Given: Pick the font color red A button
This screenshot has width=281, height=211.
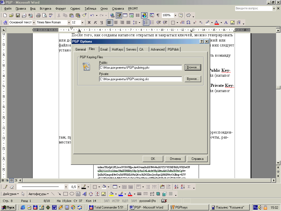Looking at the screenshot, I should (217, 23).
